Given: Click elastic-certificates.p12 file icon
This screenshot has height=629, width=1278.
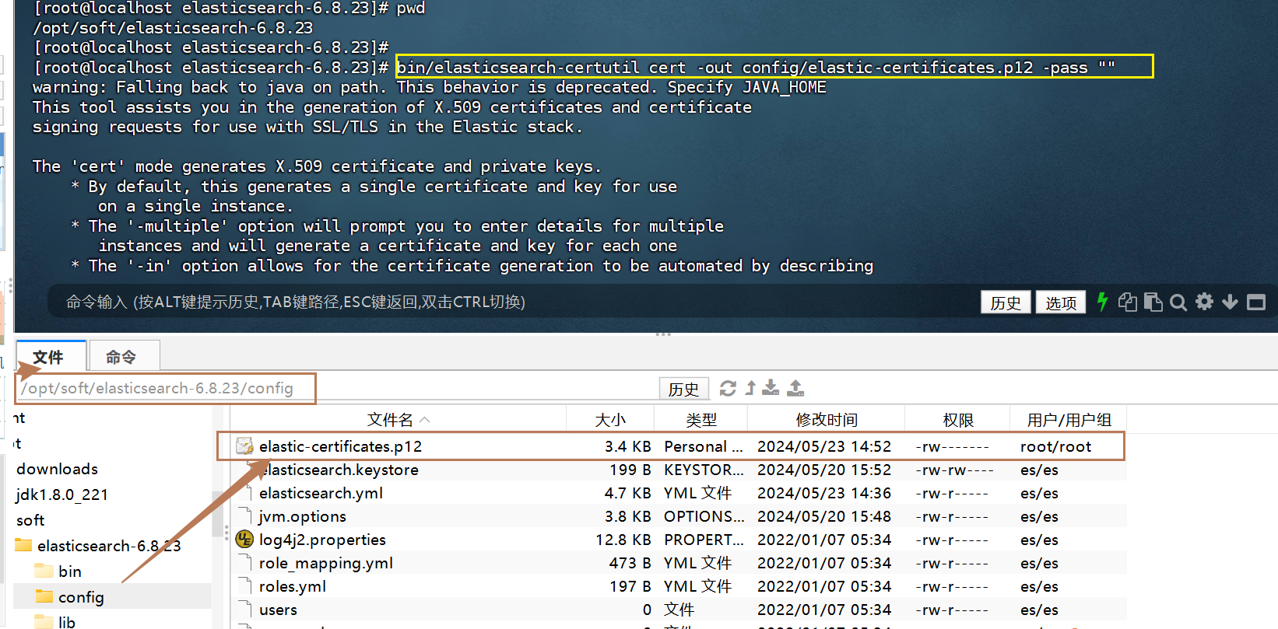Looking at the screenshot, I should point(244,446).
